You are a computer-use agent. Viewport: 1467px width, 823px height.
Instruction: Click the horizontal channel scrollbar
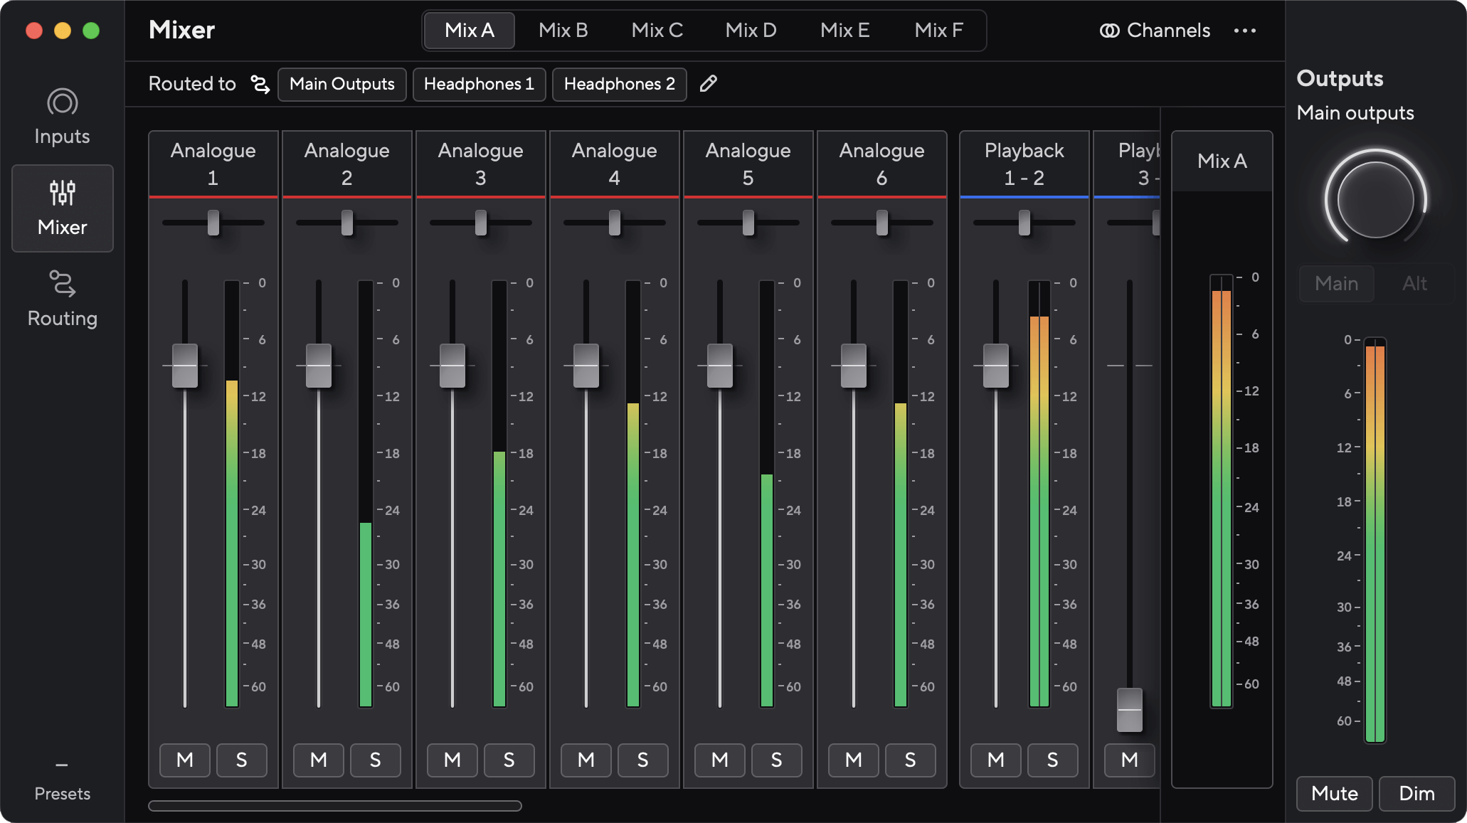tap(335, 806)
